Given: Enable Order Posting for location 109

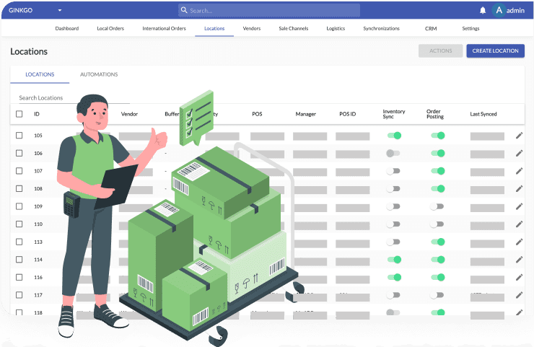Looking at the screenshot, I should 437,206.
